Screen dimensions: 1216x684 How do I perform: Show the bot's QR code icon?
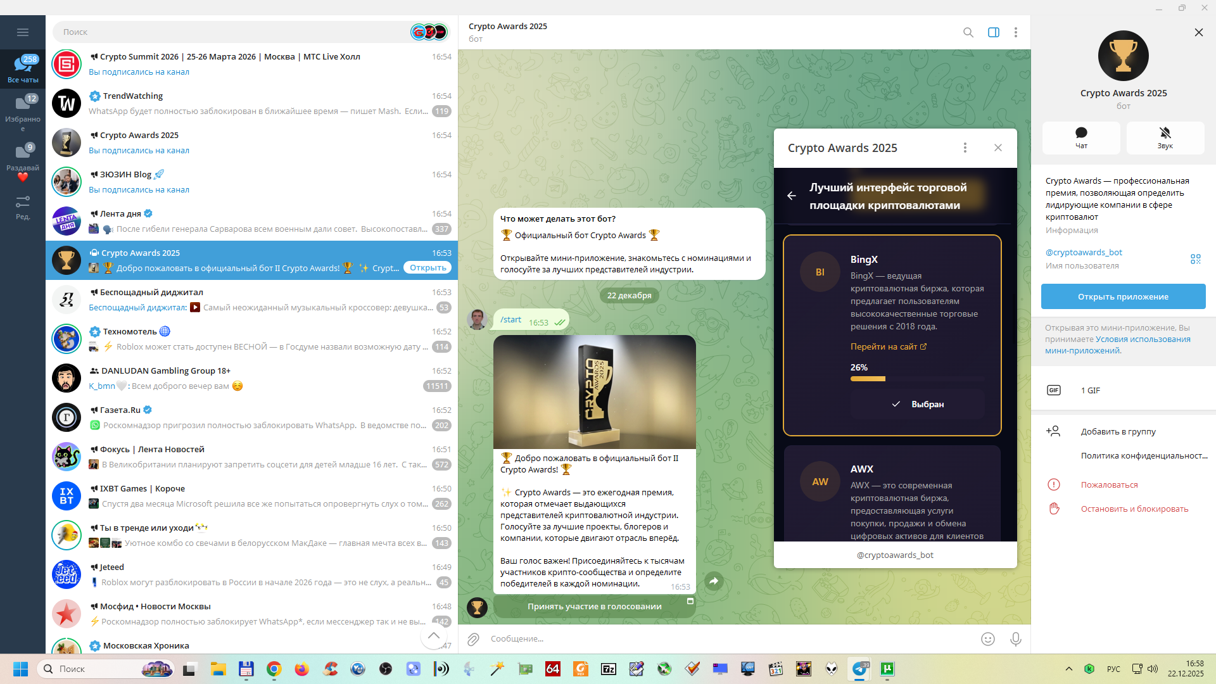[x=1195, y=259]
